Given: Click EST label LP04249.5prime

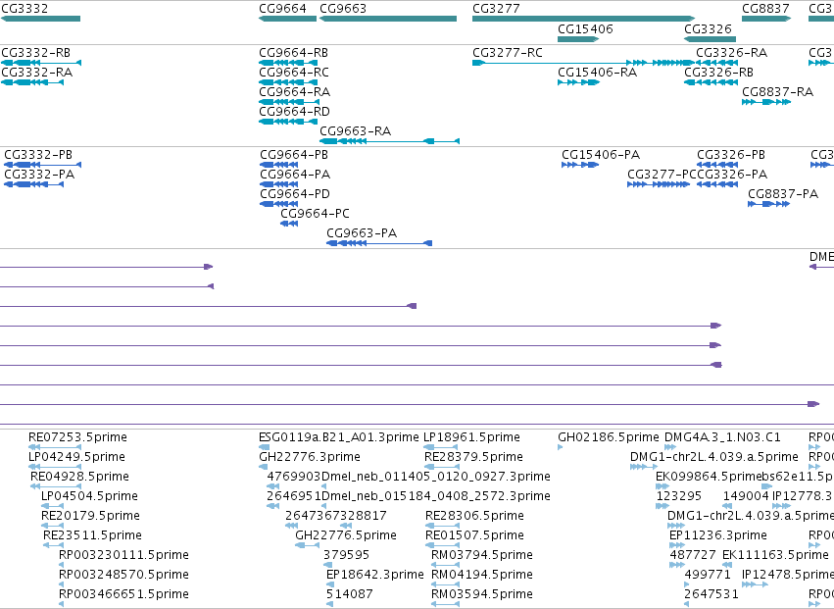Looking at the screenshot, I should pos(76,457).
